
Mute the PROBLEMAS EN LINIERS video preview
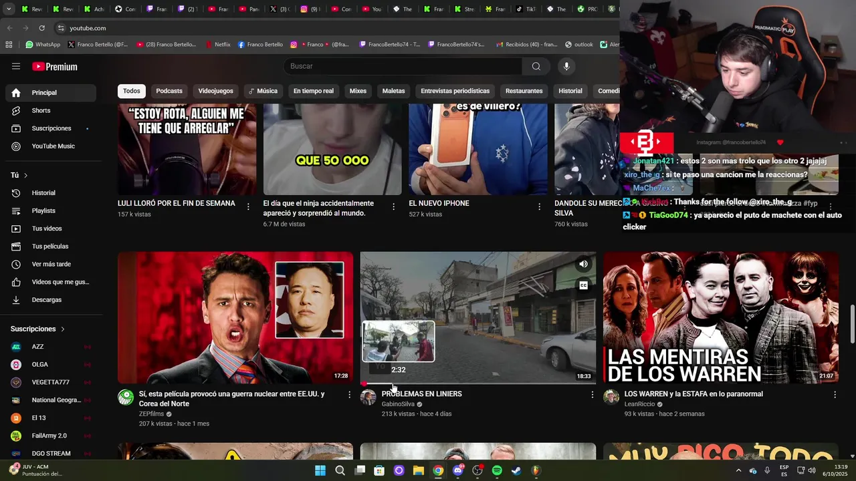point(583,264)
